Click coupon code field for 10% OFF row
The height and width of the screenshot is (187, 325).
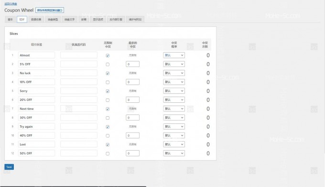click(79, 82)
